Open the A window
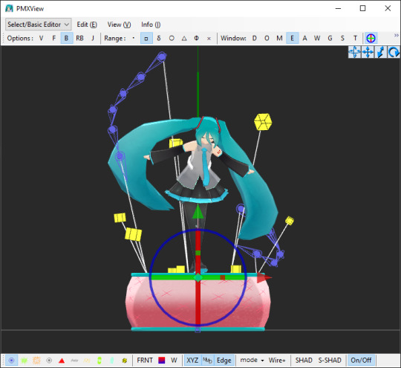Viewport: 401px width, 368px height. click(304, 39)
